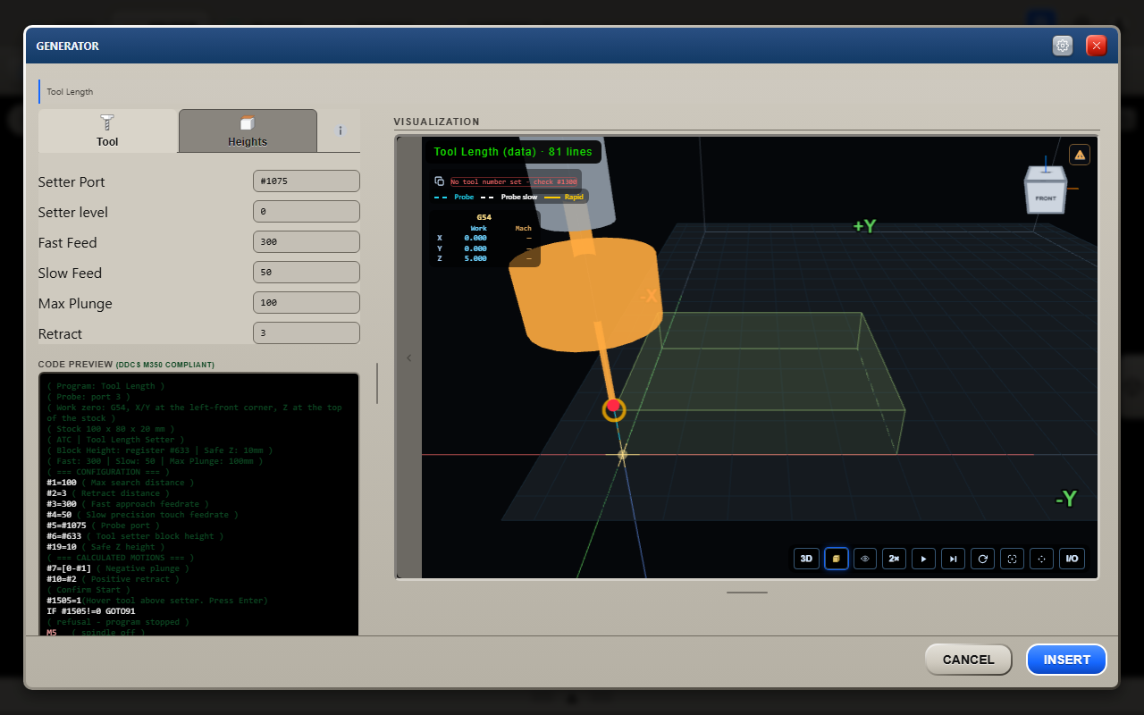Image resolution: width=1144 pixels, height=715 pixels.
Task: Edit the Fast Feed value
Action: (x=307, y=242)
